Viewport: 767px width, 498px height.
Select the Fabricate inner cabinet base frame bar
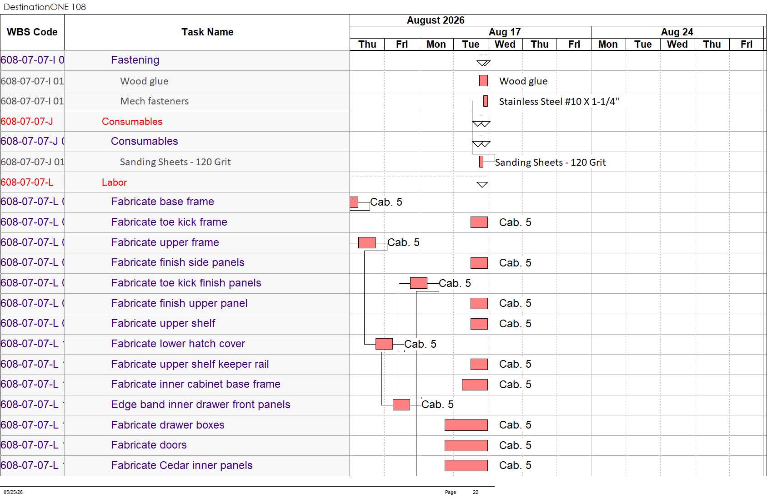(x=475, y=385)
